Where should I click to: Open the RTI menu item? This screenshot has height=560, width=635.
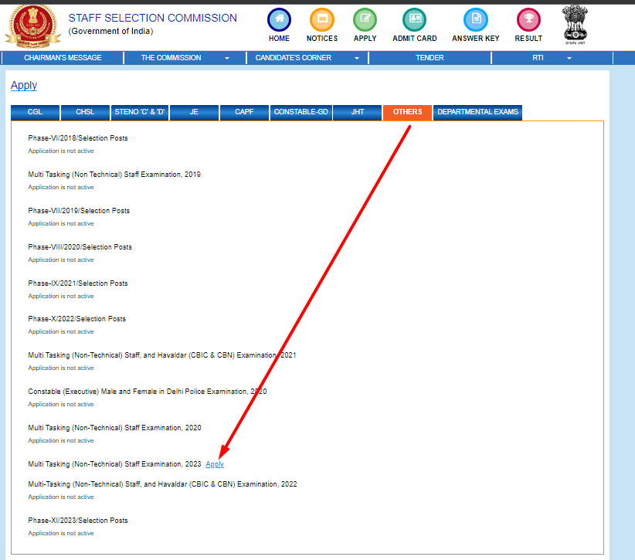click(538, 58)
